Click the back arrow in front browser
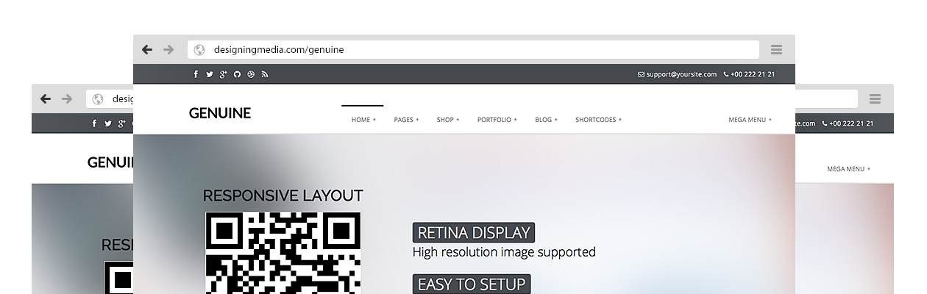 [x=147, y=49]
